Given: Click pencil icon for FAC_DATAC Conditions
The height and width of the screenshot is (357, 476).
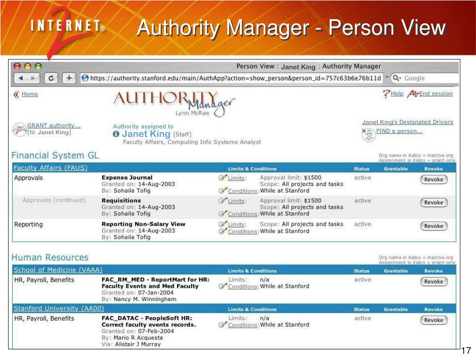Looking at the screenshot, I should pos(223,325).
